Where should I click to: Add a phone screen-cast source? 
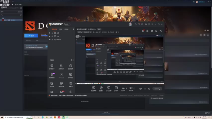pyautogui.click(x=109, y=89)
